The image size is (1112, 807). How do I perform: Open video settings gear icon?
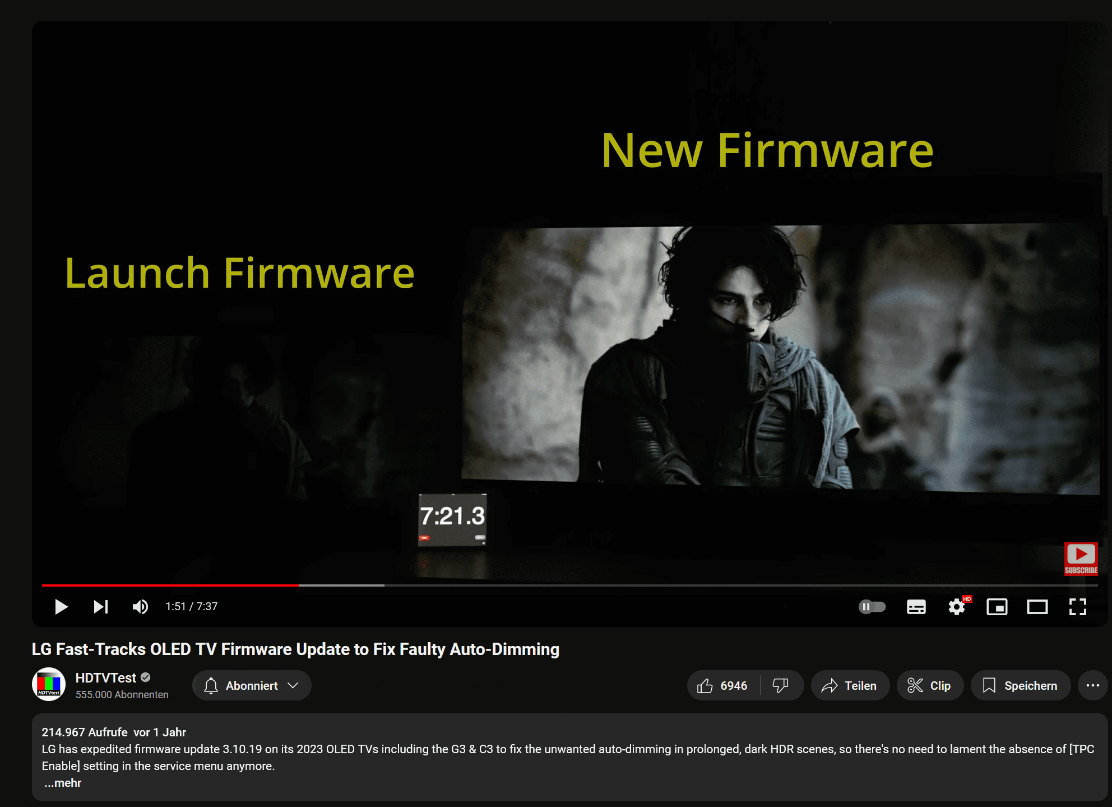tap(957, 607)
